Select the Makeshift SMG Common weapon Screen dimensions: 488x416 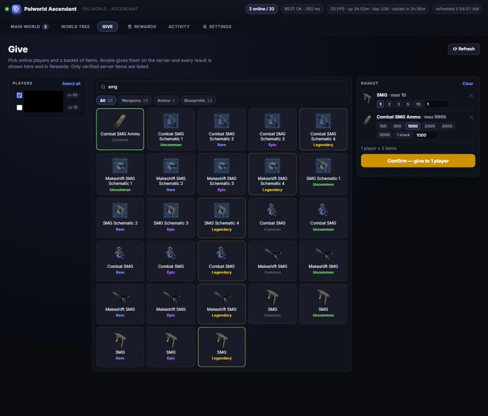tap(272, 261)
